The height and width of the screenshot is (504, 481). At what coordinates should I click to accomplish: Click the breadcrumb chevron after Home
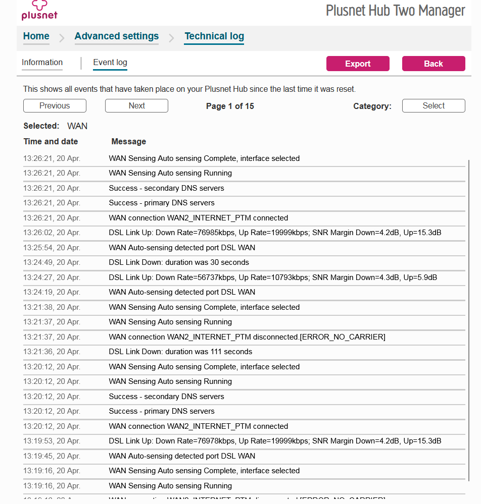pyautogui.click(x=61, y=37)
